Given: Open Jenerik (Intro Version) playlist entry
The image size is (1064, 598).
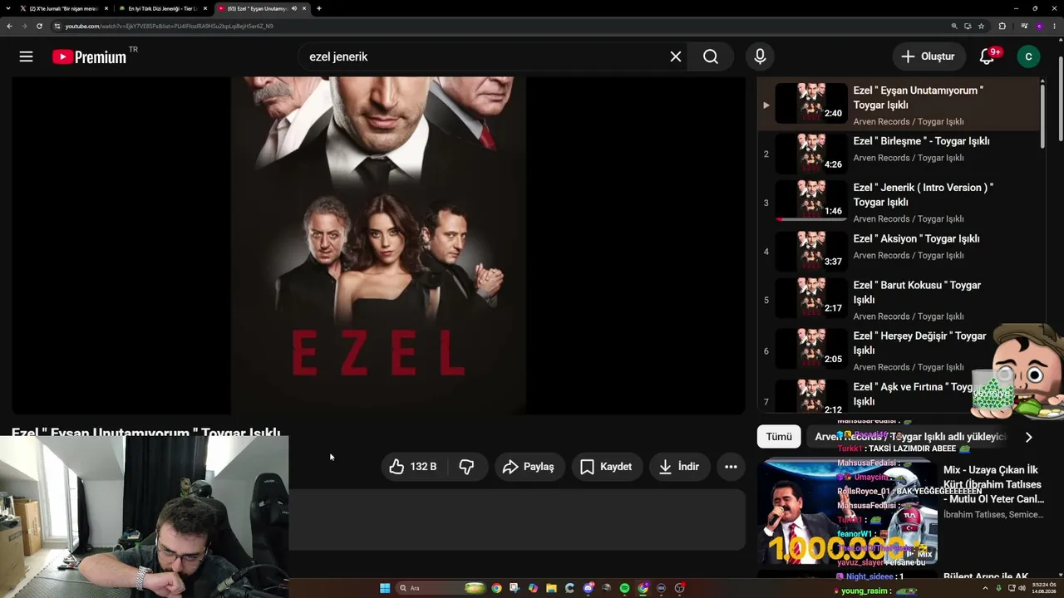Looking at the screenshot, I should pyautogui.click(x=899, y=203).
